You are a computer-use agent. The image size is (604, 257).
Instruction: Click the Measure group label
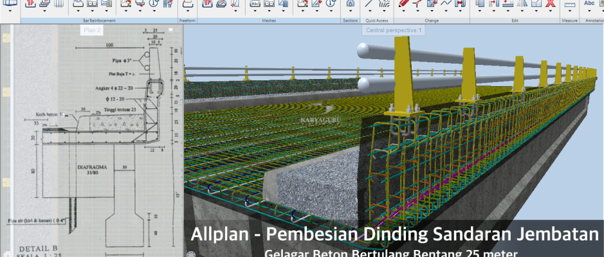pyautogui.click(x=570, y=21)
